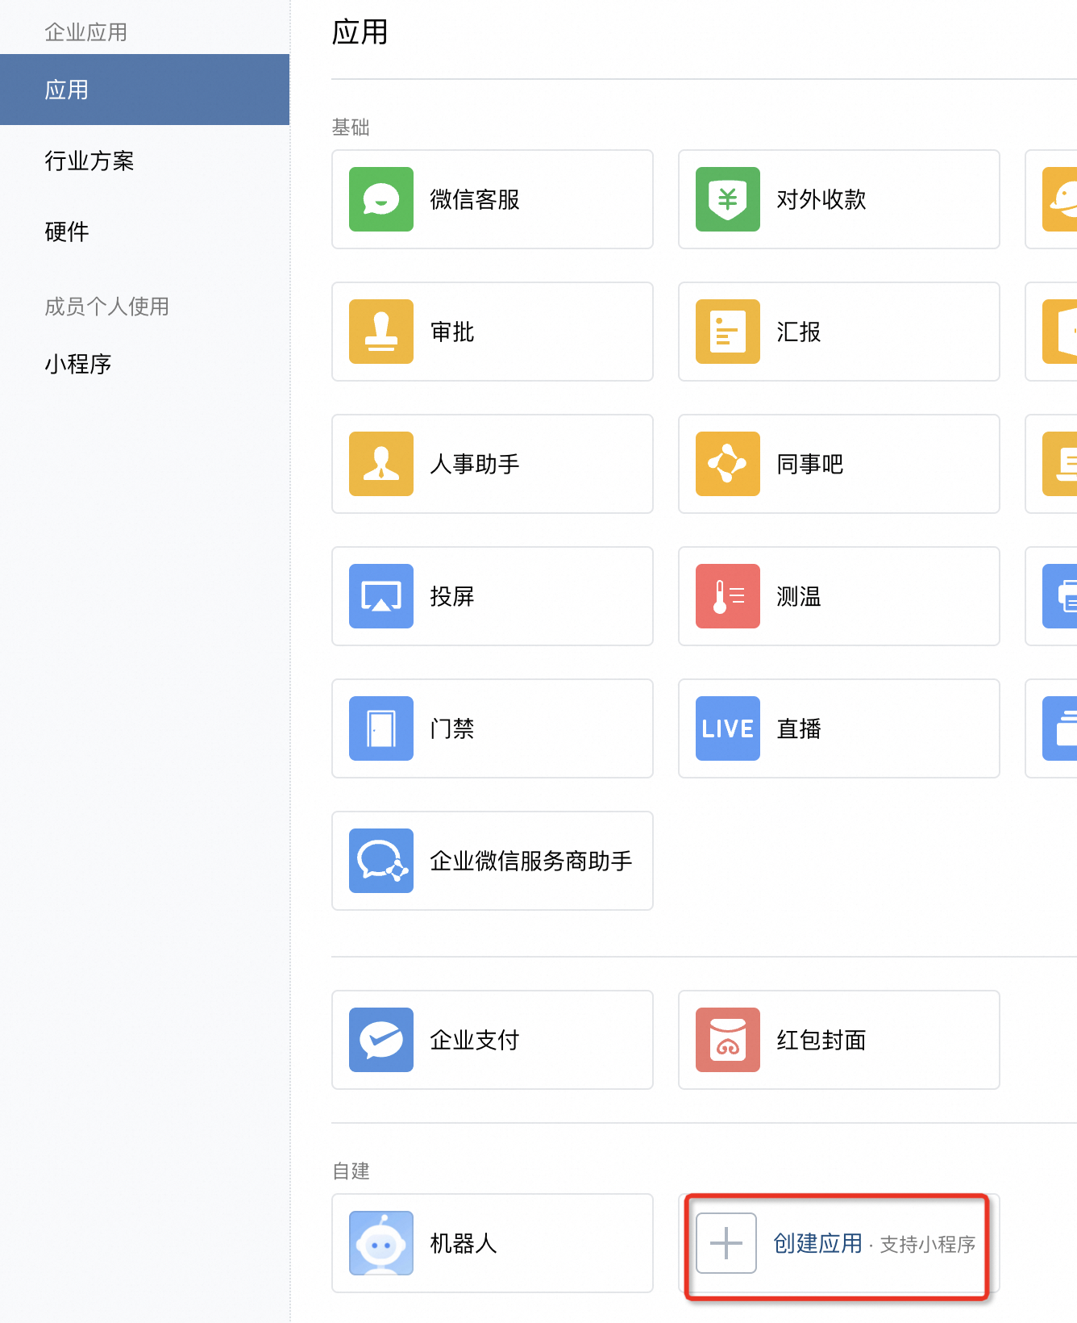Click the 同事吧 label

[x=810, y=464]
